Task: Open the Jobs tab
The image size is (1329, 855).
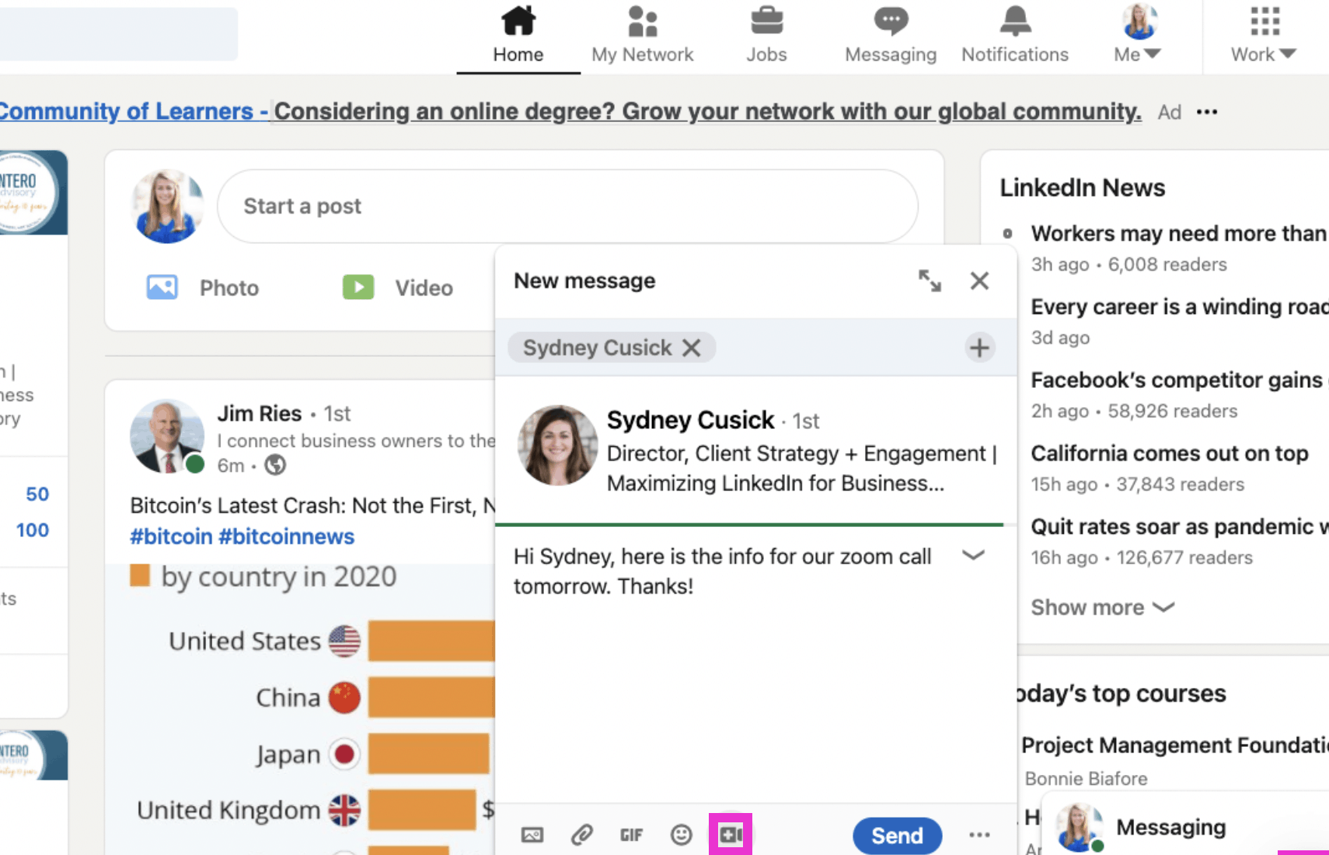Action: (x=766, y=35)
